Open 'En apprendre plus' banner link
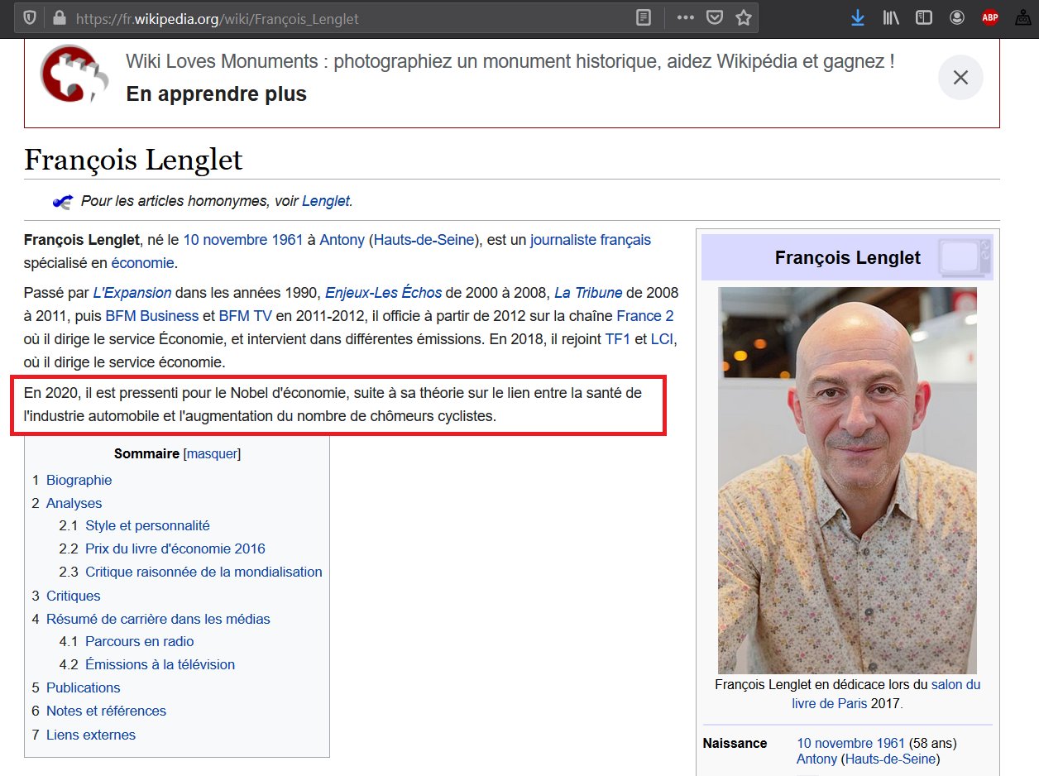The image size is (1039, 776). [x=216, y=94]
